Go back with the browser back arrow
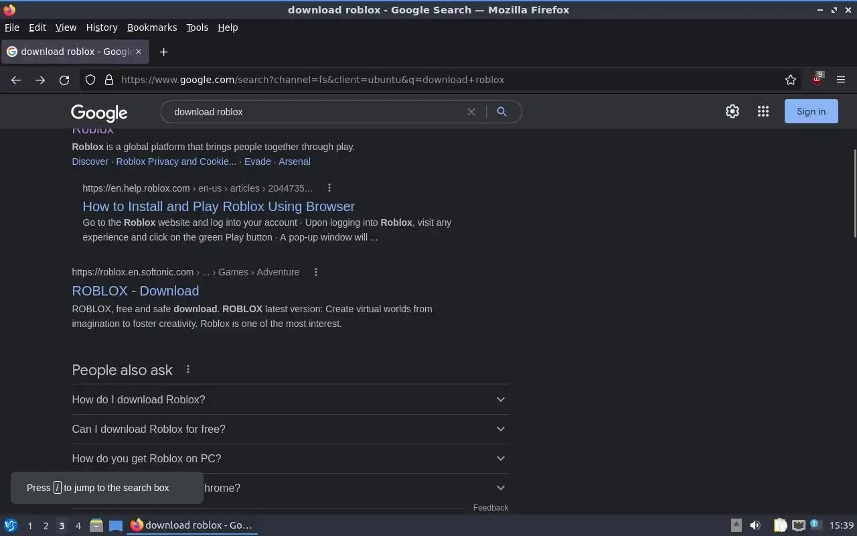This screenshot has width=857, height=536. [x=16, y=80]
